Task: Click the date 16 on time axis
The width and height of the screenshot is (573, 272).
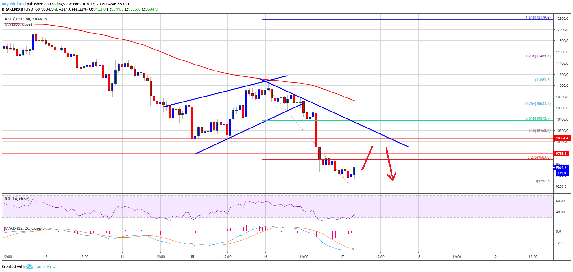Action: (265, 257)
